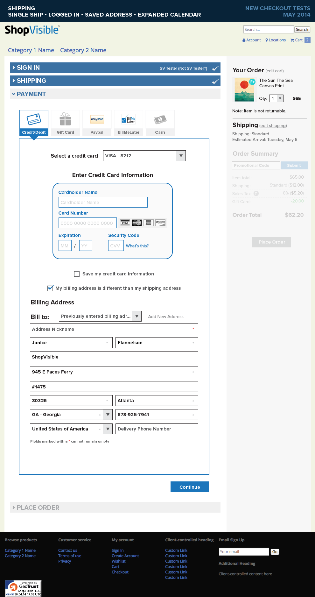This screenshot has height=597, width=315.
Task: Open the GeoTrust verified seal
Action: pos(23,588)
